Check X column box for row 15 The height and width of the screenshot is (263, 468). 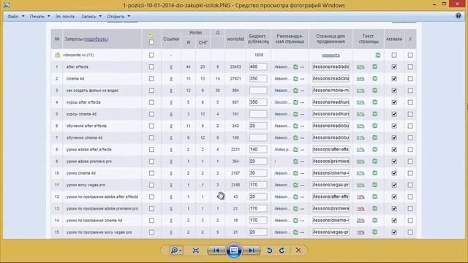(x=410, y=232)
